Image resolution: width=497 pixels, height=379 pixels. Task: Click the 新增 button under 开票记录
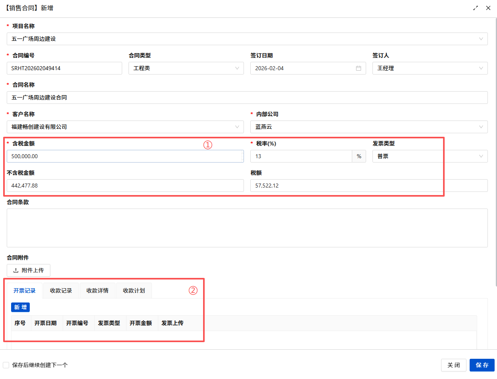[x=20, y=307]
